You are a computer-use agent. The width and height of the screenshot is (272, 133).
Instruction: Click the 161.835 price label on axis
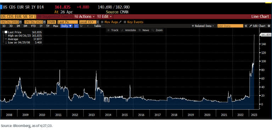(x=266, y=35)
